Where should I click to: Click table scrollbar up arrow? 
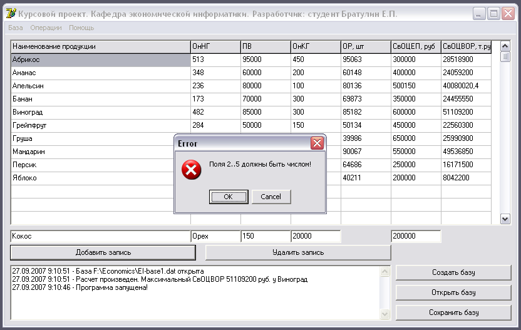[x=505, y=46]
